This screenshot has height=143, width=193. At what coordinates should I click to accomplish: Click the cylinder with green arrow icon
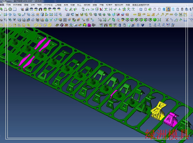[x=150, y=9]
